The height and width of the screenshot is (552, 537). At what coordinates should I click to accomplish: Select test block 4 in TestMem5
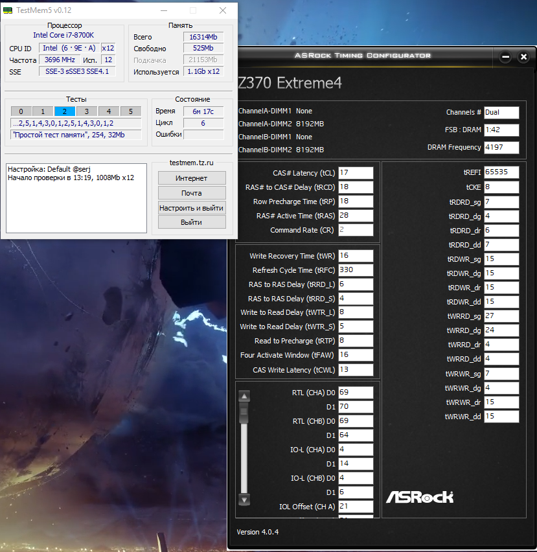pyautogui.click(x=109, y=111)
